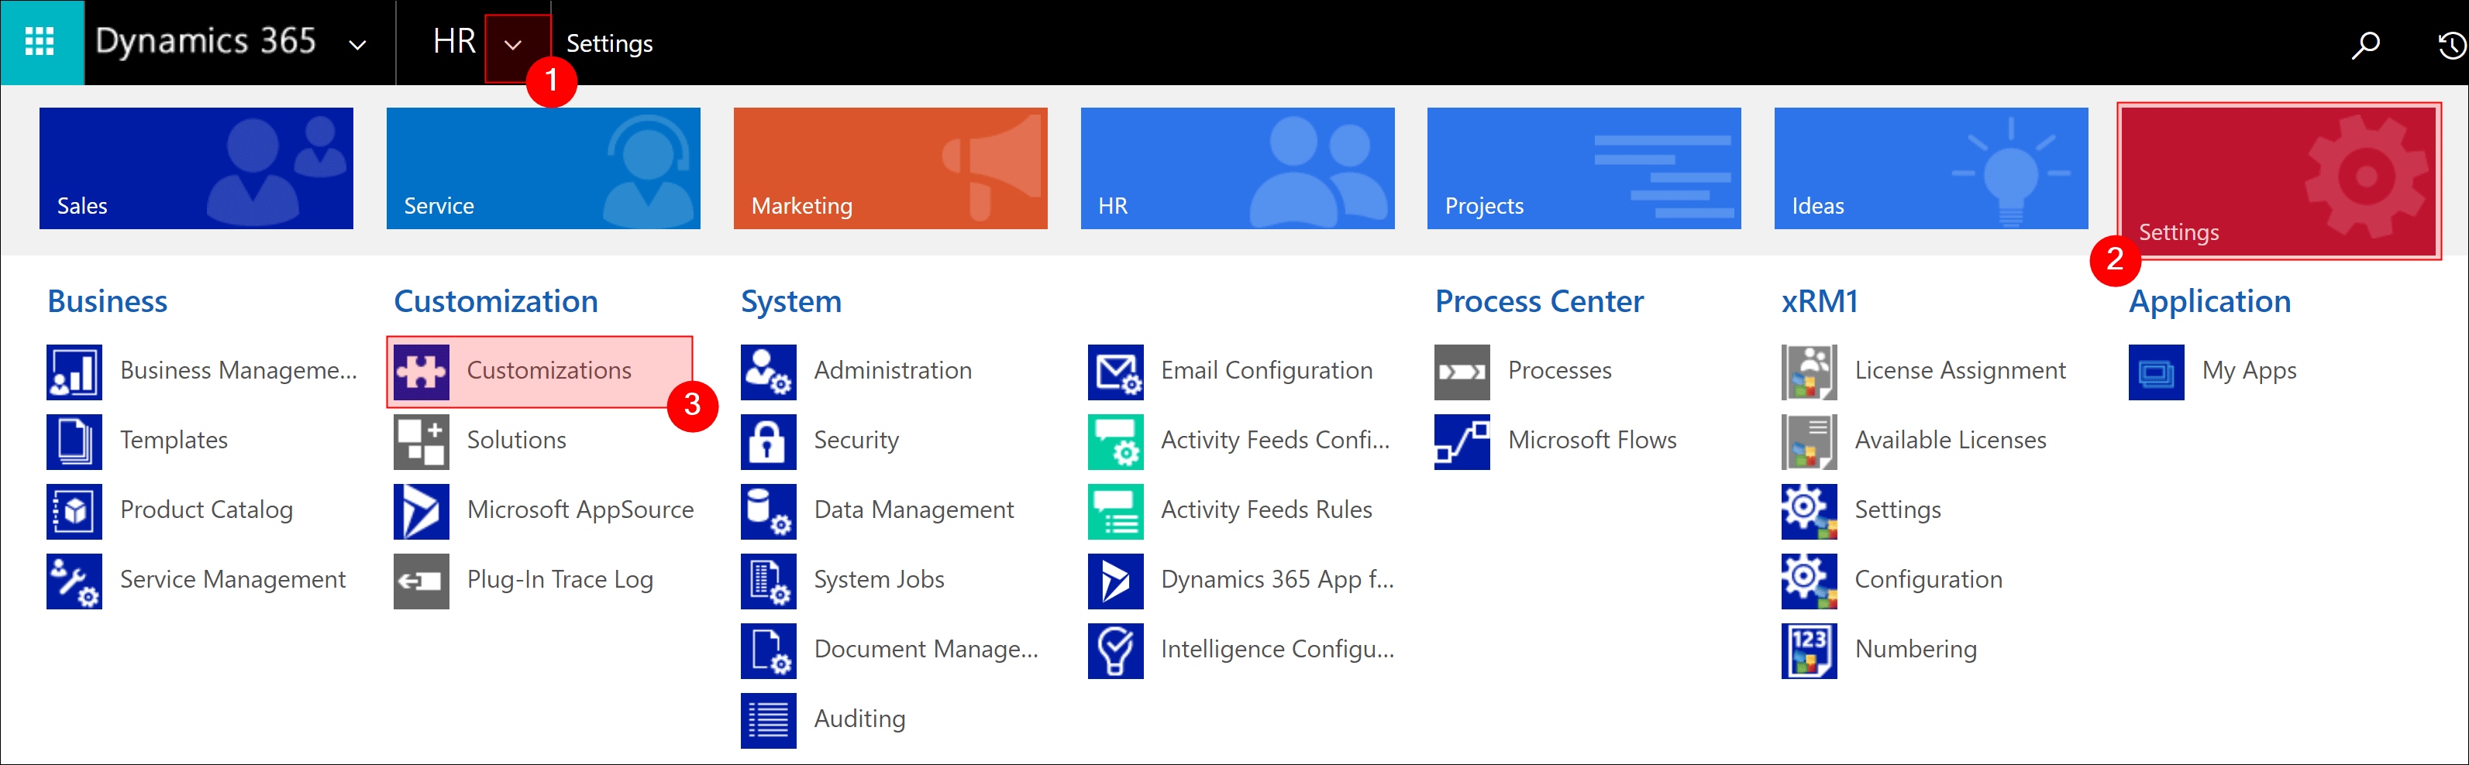
Task: Click the Security padlock icon
Action: (768, 441)
